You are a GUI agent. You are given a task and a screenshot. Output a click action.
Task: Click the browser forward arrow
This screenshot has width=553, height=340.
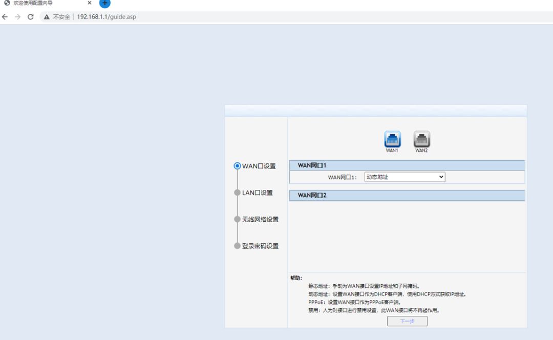pos(17,16)
